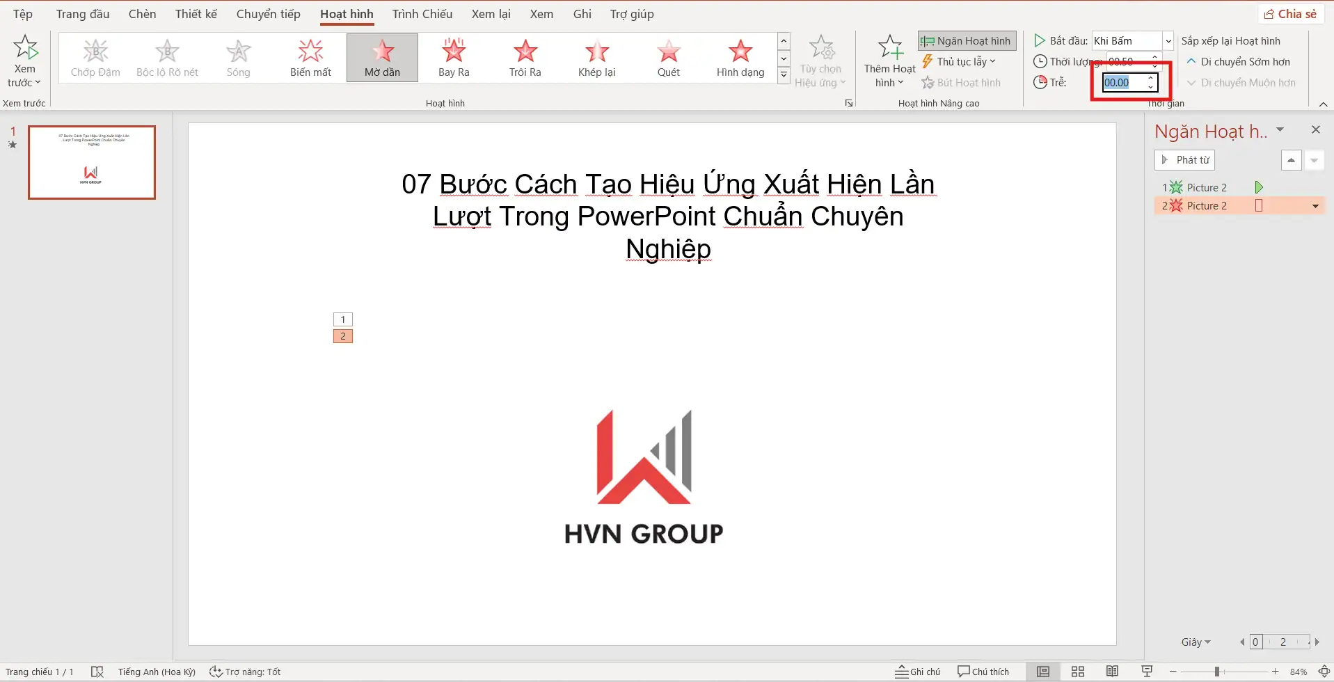Select the Hình dạng animation effect
Viewport: 1334px width, 682px height.
point(740,58)
